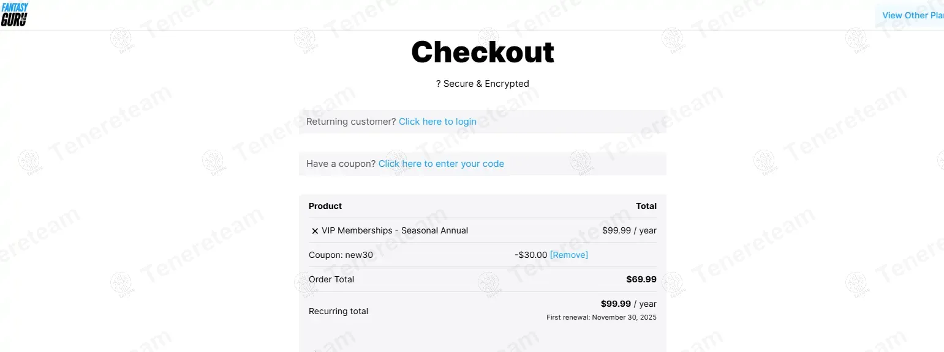Click the First renewal date text

[601, 318]
